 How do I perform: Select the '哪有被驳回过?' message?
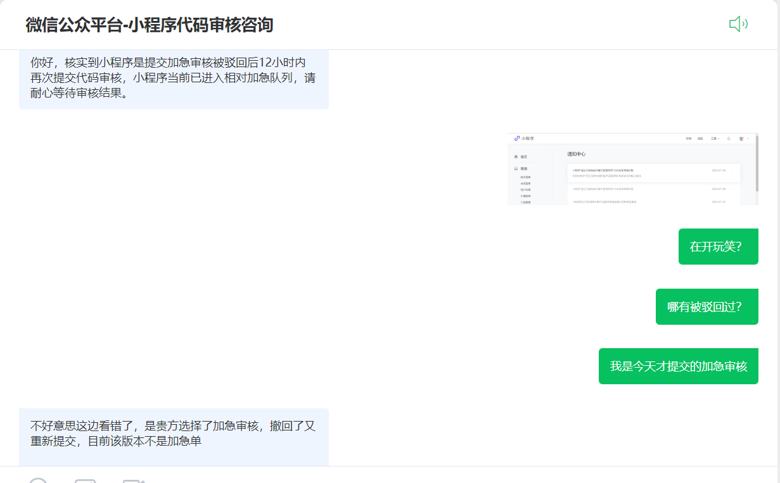pos(706,307)
